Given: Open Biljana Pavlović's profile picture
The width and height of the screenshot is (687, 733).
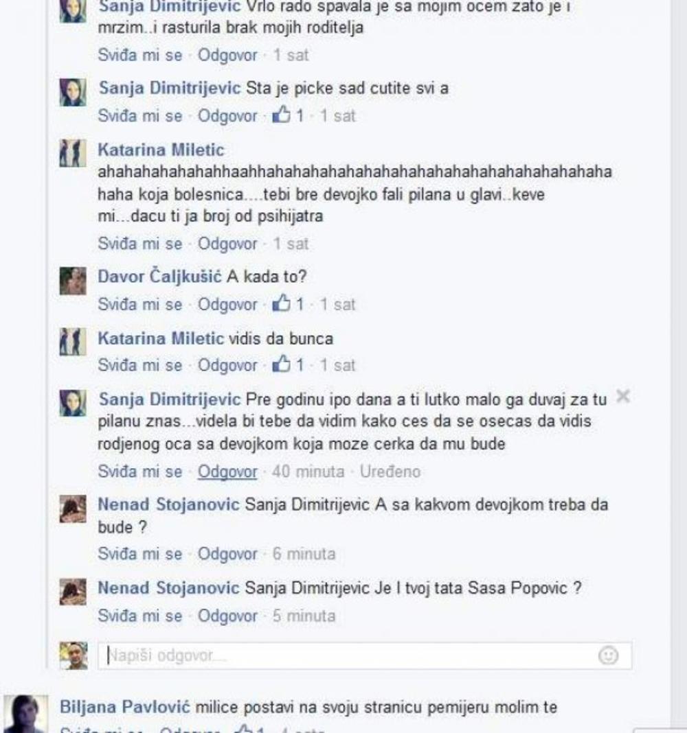Looking at the screenshot, I should [25, 714].
